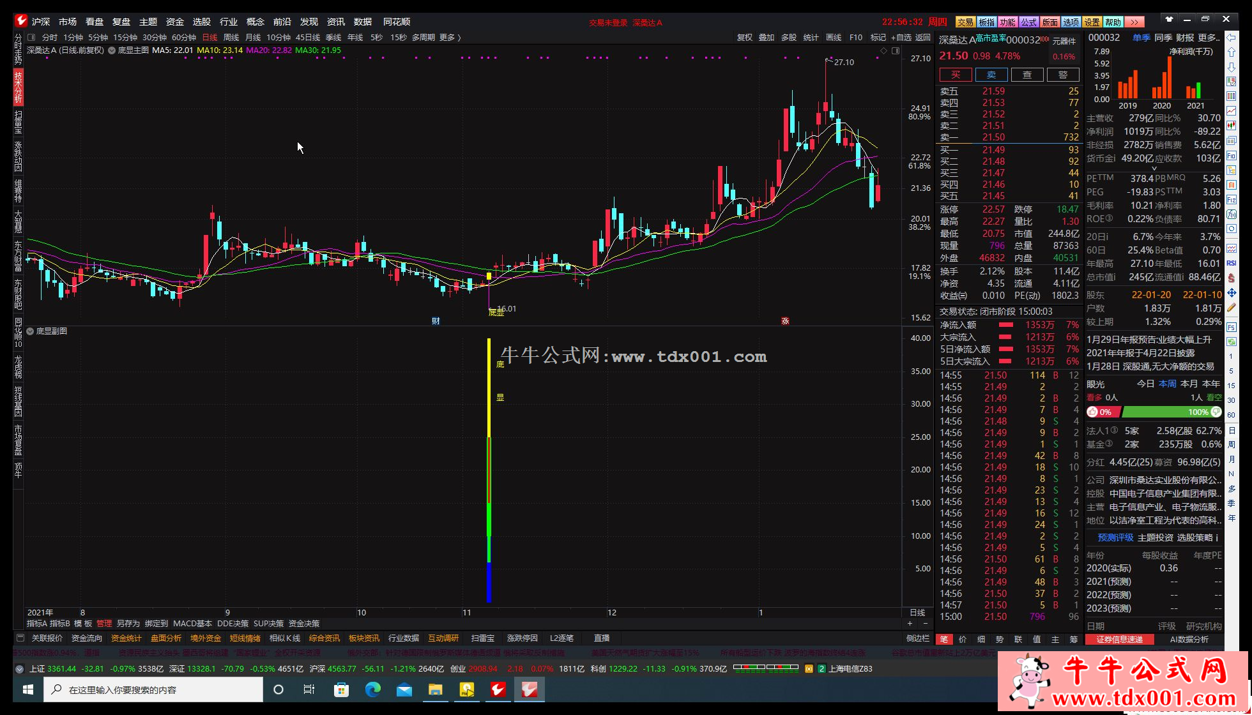Open the 底显主图 indicator dropdown arrow
Screen dimensions: 1252x715
[112, 50]
